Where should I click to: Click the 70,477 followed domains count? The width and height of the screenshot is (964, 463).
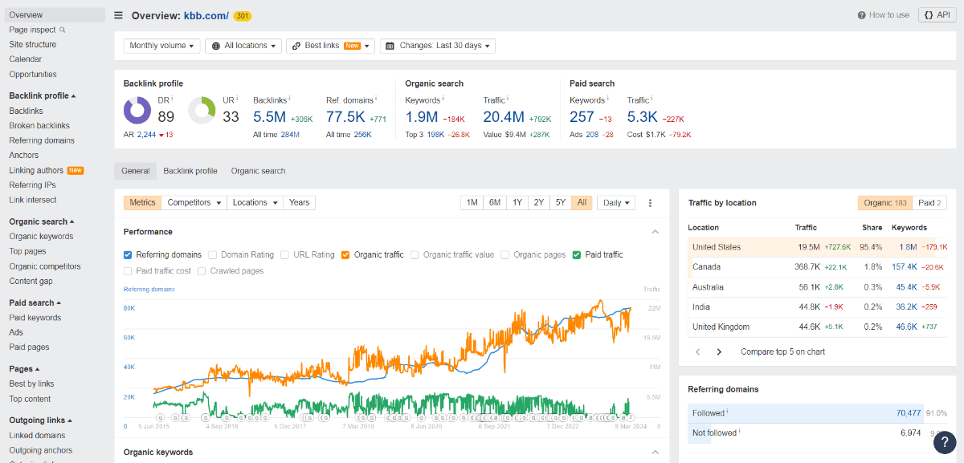tap(909, 413)
